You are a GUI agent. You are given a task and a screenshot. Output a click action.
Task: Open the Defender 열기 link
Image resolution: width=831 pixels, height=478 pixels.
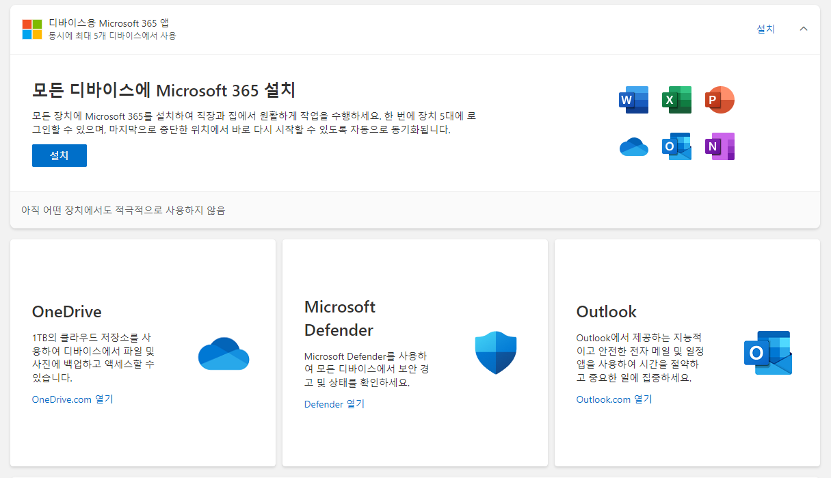point(334,404)
